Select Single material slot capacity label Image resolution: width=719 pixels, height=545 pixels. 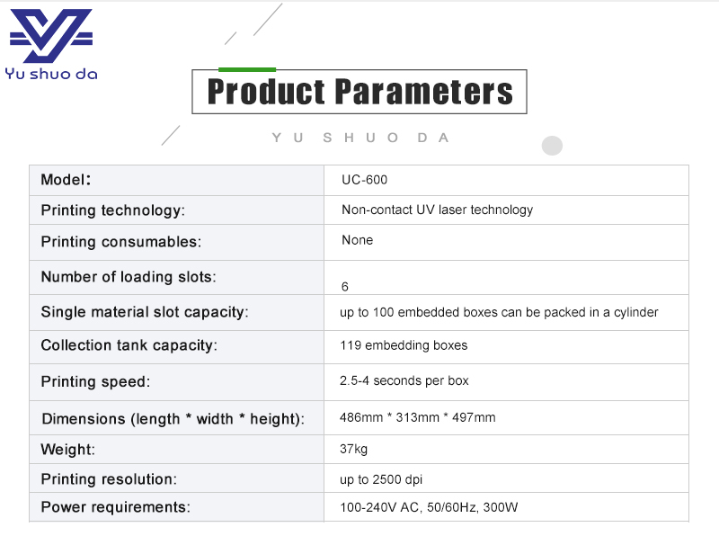coord(144,312)
